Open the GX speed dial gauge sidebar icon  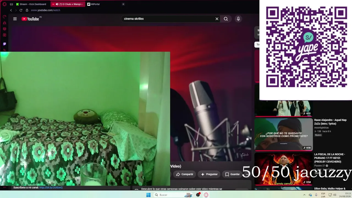pos(4,17)
